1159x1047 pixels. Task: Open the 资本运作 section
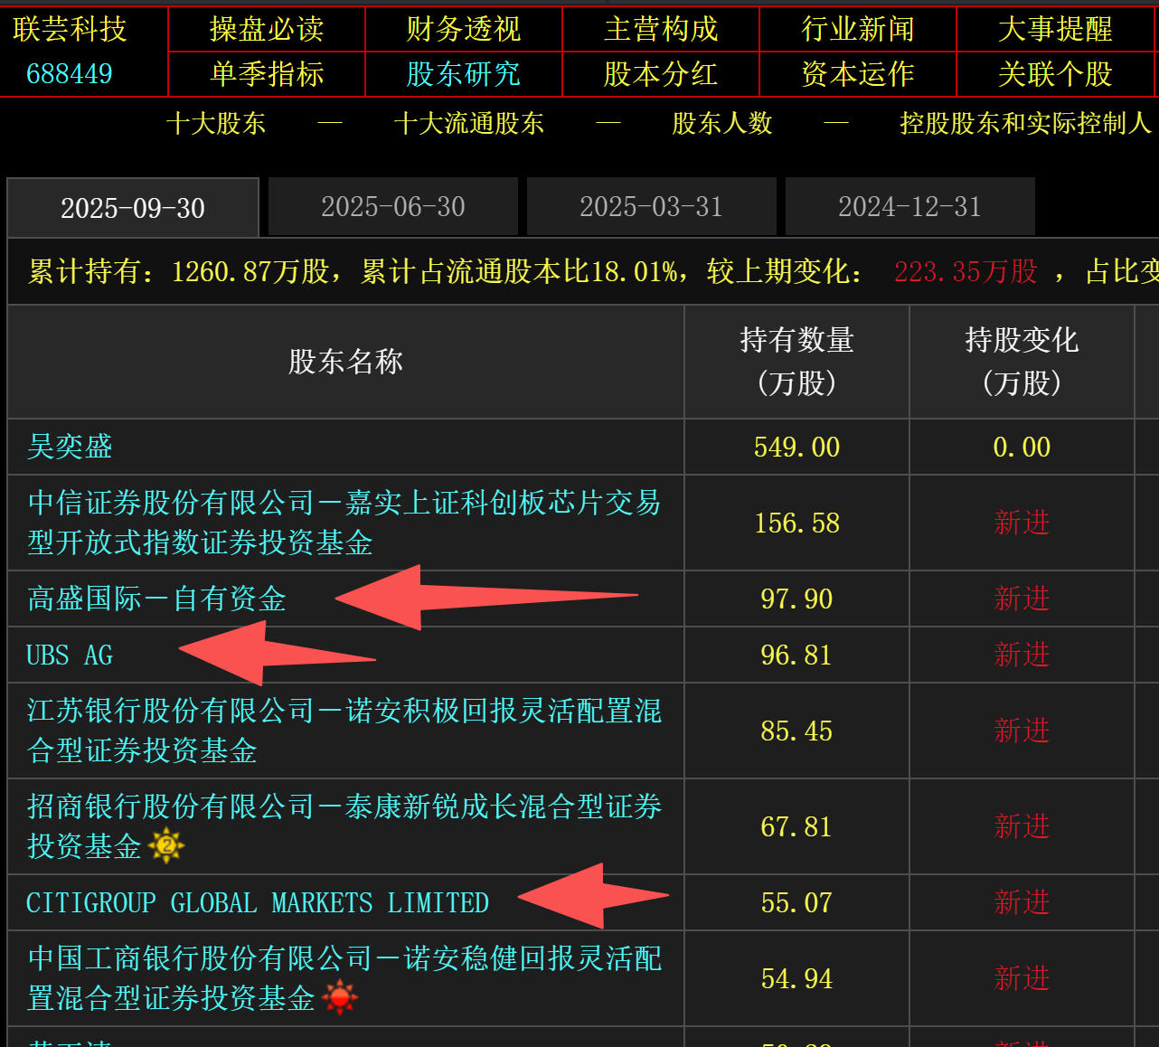tap(858, 73)
